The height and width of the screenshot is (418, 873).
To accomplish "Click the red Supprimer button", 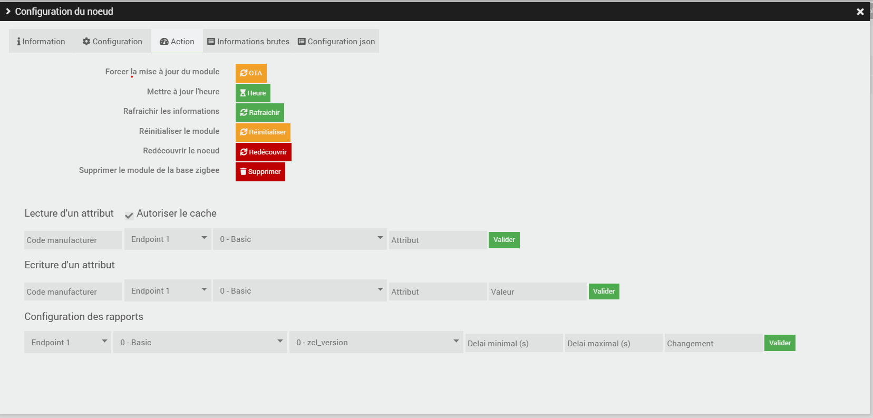I will coord(260,172).
